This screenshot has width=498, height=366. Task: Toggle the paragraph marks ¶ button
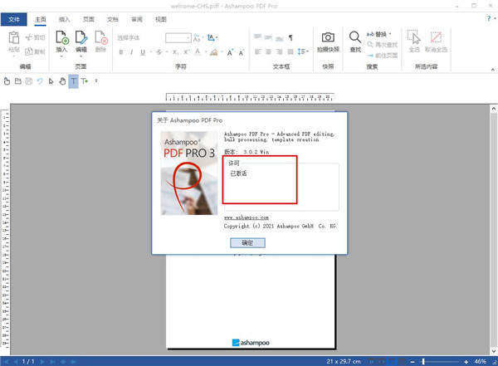click(x=290, y=37)
